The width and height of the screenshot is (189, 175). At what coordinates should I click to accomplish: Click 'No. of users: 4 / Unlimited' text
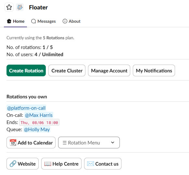(35, 55)
